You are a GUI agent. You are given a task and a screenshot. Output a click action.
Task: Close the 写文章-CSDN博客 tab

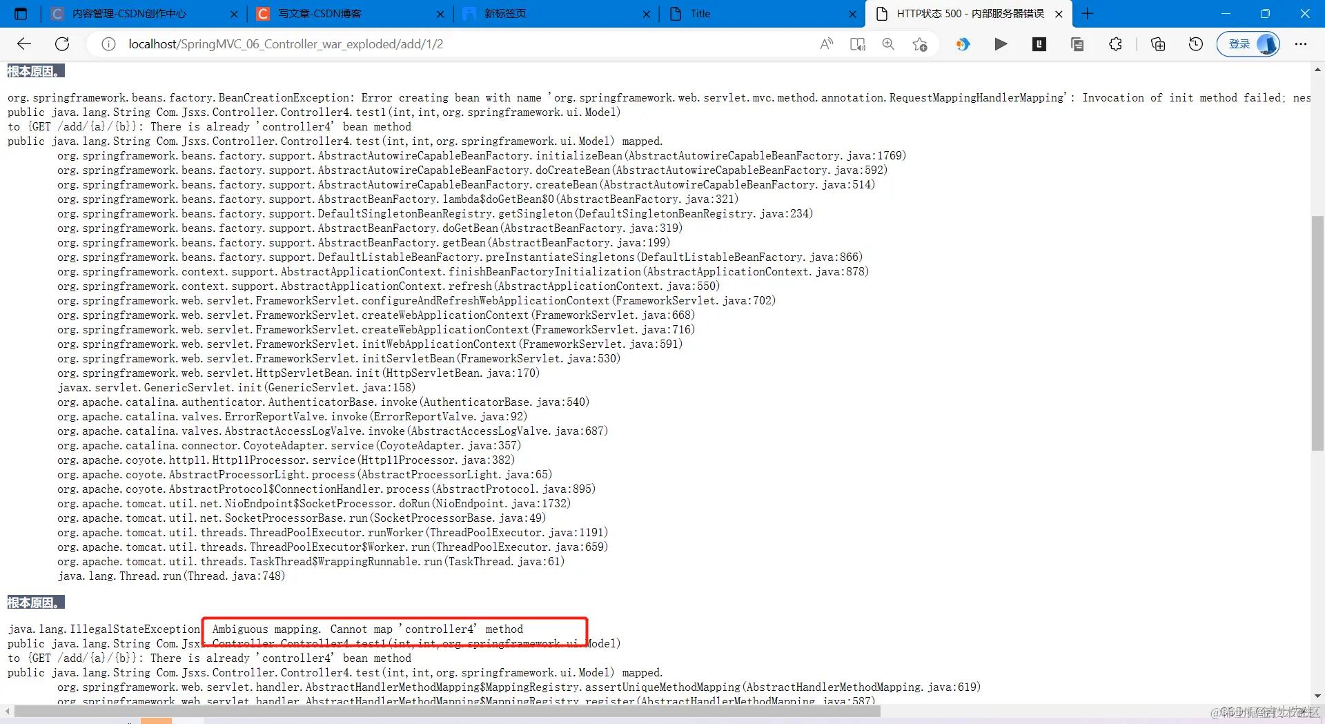click(440, 14)
